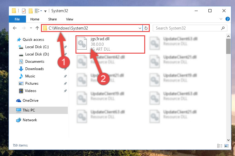Select Quick access in navigation pane

click(x=33, y=39)
